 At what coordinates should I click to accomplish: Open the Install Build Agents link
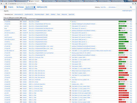pos(127,11)
